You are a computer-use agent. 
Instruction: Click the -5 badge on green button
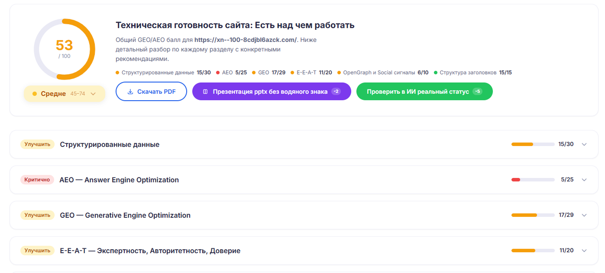click(x=477, y=92)
